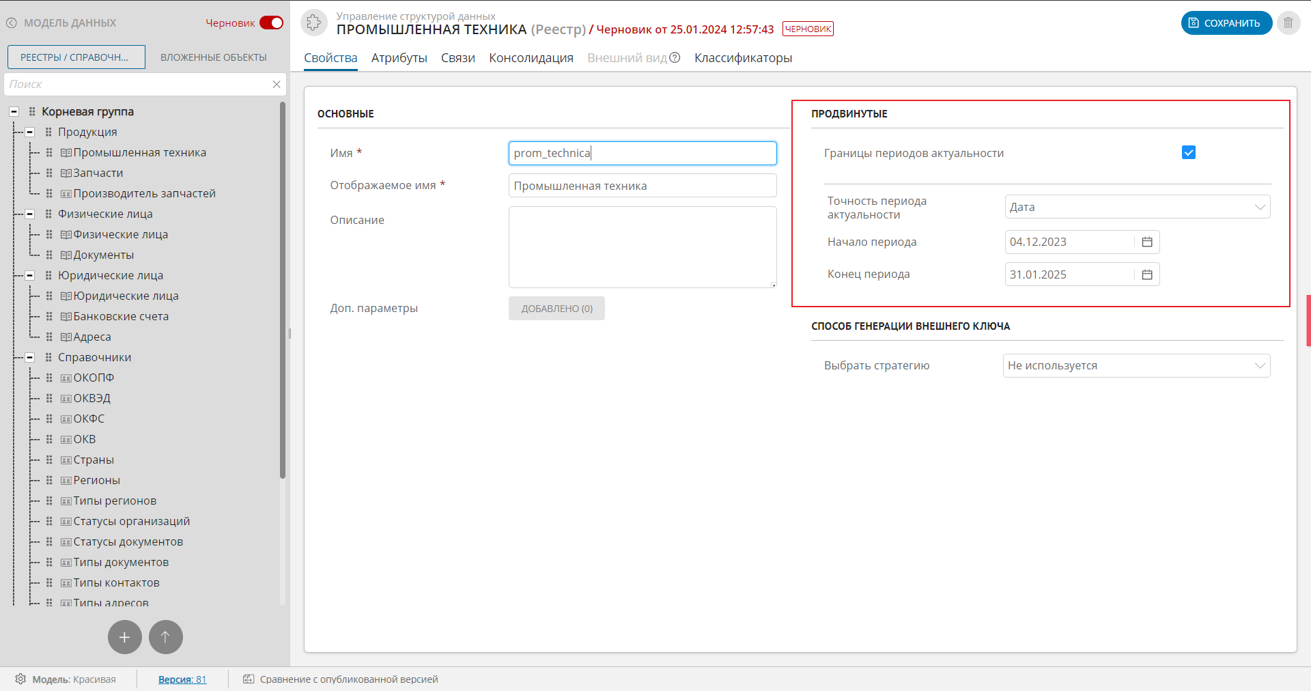Clear the search field with X icon

(277, 85)
